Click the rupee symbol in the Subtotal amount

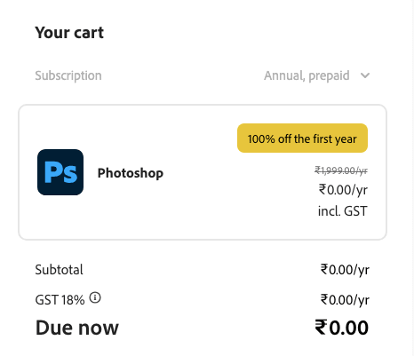(324, 269)
